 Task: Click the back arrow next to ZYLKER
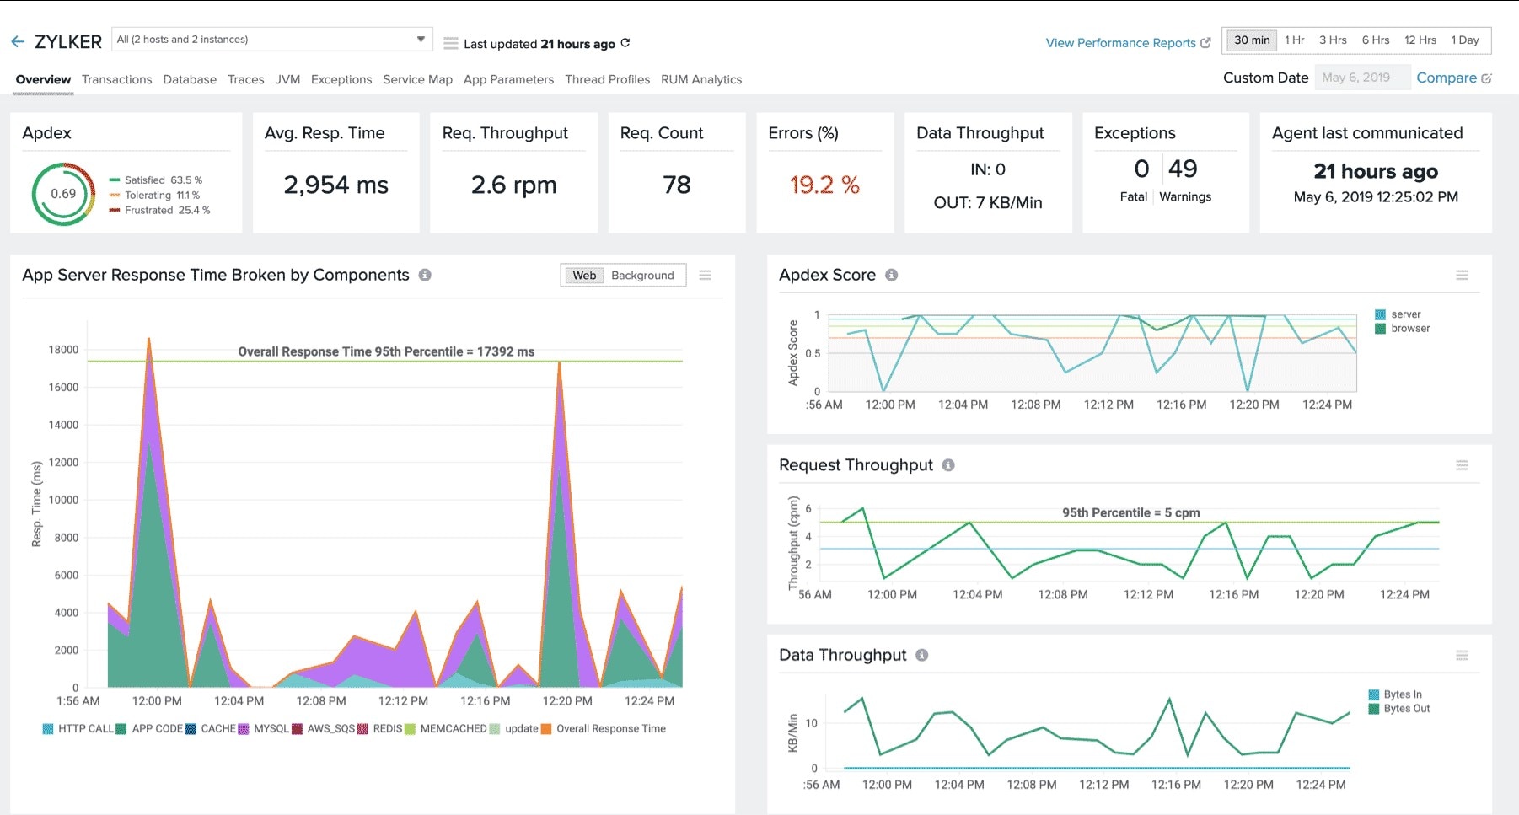tap(18, 41)
